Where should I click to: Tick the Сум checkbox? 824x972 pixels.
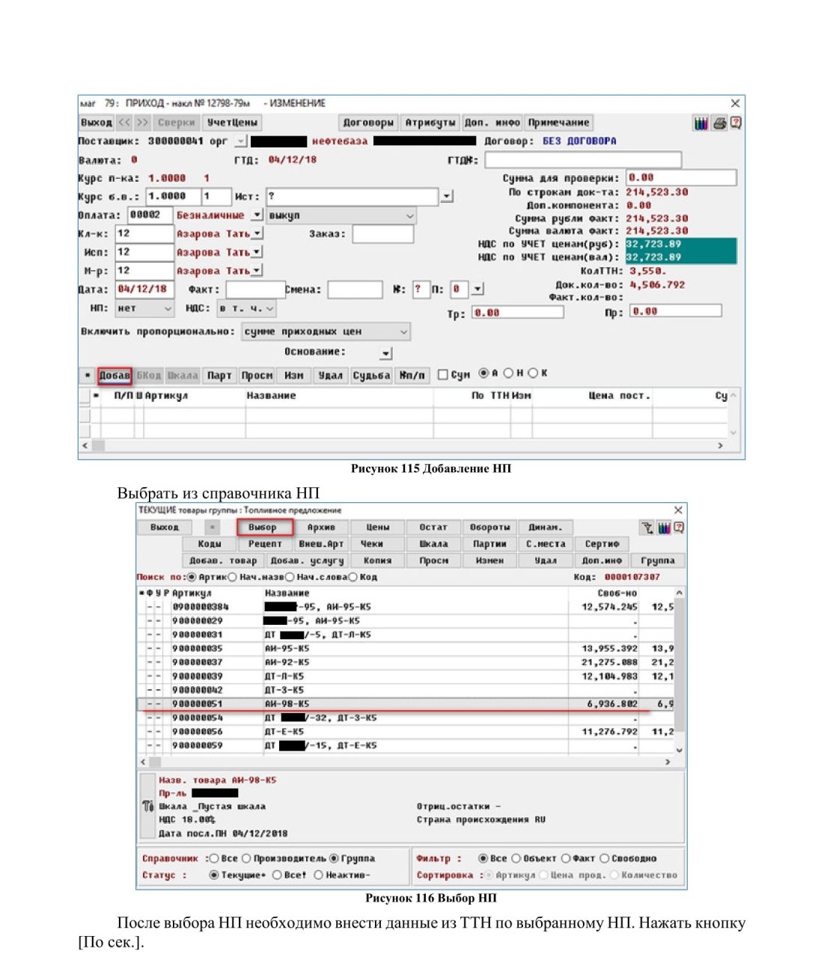442,374
